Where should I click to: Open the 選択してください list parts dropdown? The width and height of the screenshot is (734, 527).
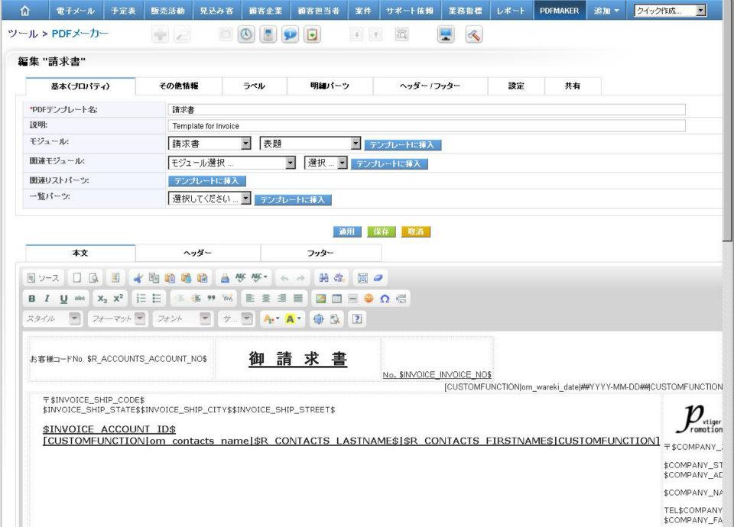click(x=209, y=199)
